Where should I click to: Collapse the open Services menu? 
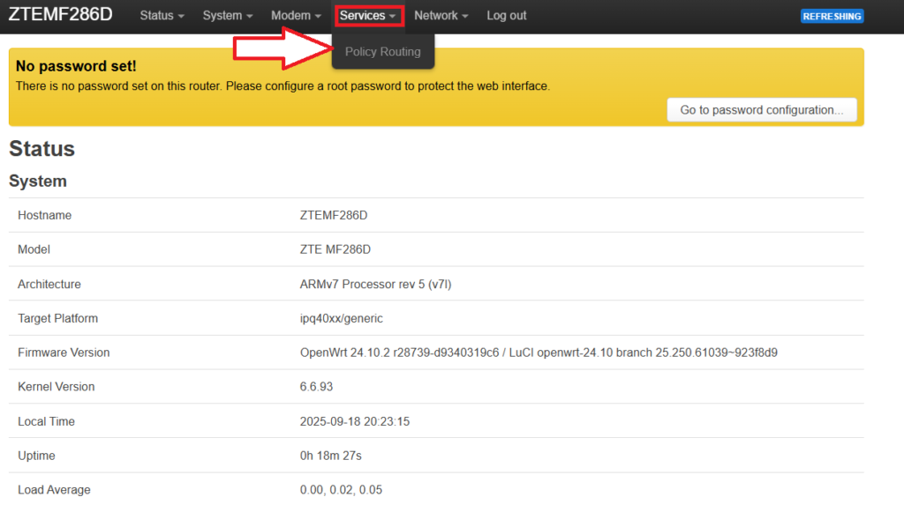coord(368,16)
